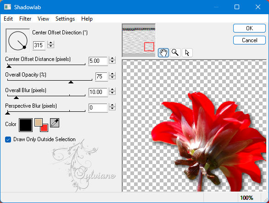Increase Perspective Blur with up arrow

112,105
